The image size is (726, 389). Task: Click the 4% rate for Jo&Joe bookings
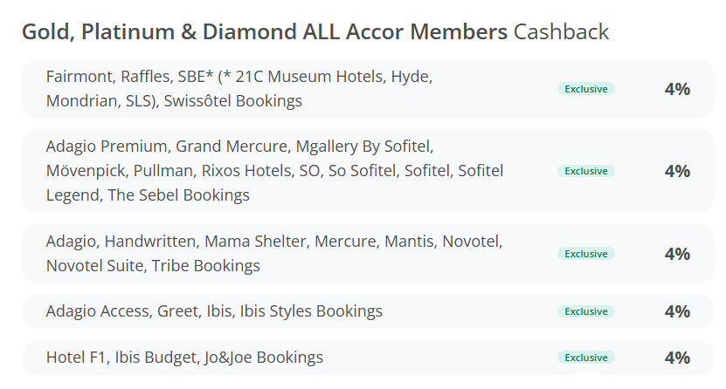click(x=677, y=358)
